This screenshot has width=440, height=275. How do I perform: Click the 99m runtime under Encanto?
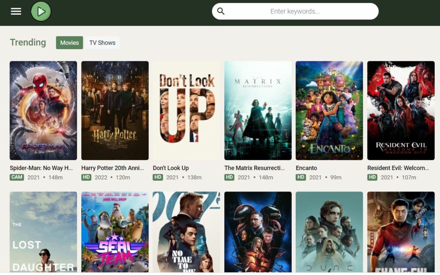click(336, 177)
